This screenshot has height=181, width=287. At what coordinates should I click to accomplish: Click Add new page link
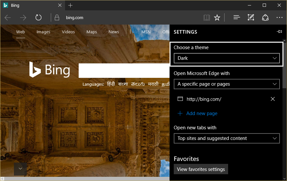(202, 113)
